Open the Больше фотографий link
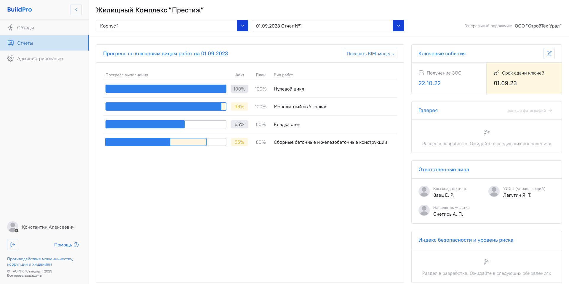 (529, 110)
